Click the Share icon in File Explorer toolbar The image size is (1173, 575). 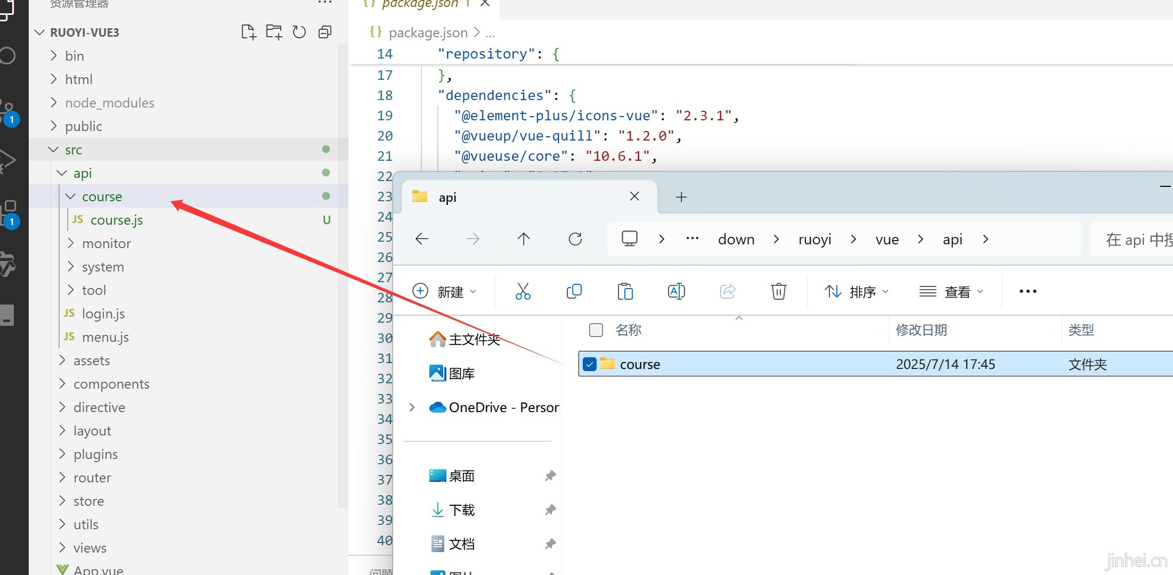point(728,291)
